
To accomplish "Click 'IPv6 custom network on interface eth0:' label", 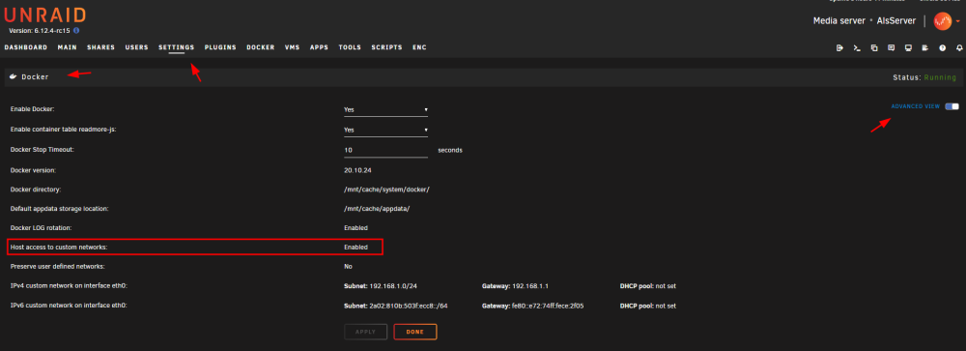I will (x=69, y=306).
